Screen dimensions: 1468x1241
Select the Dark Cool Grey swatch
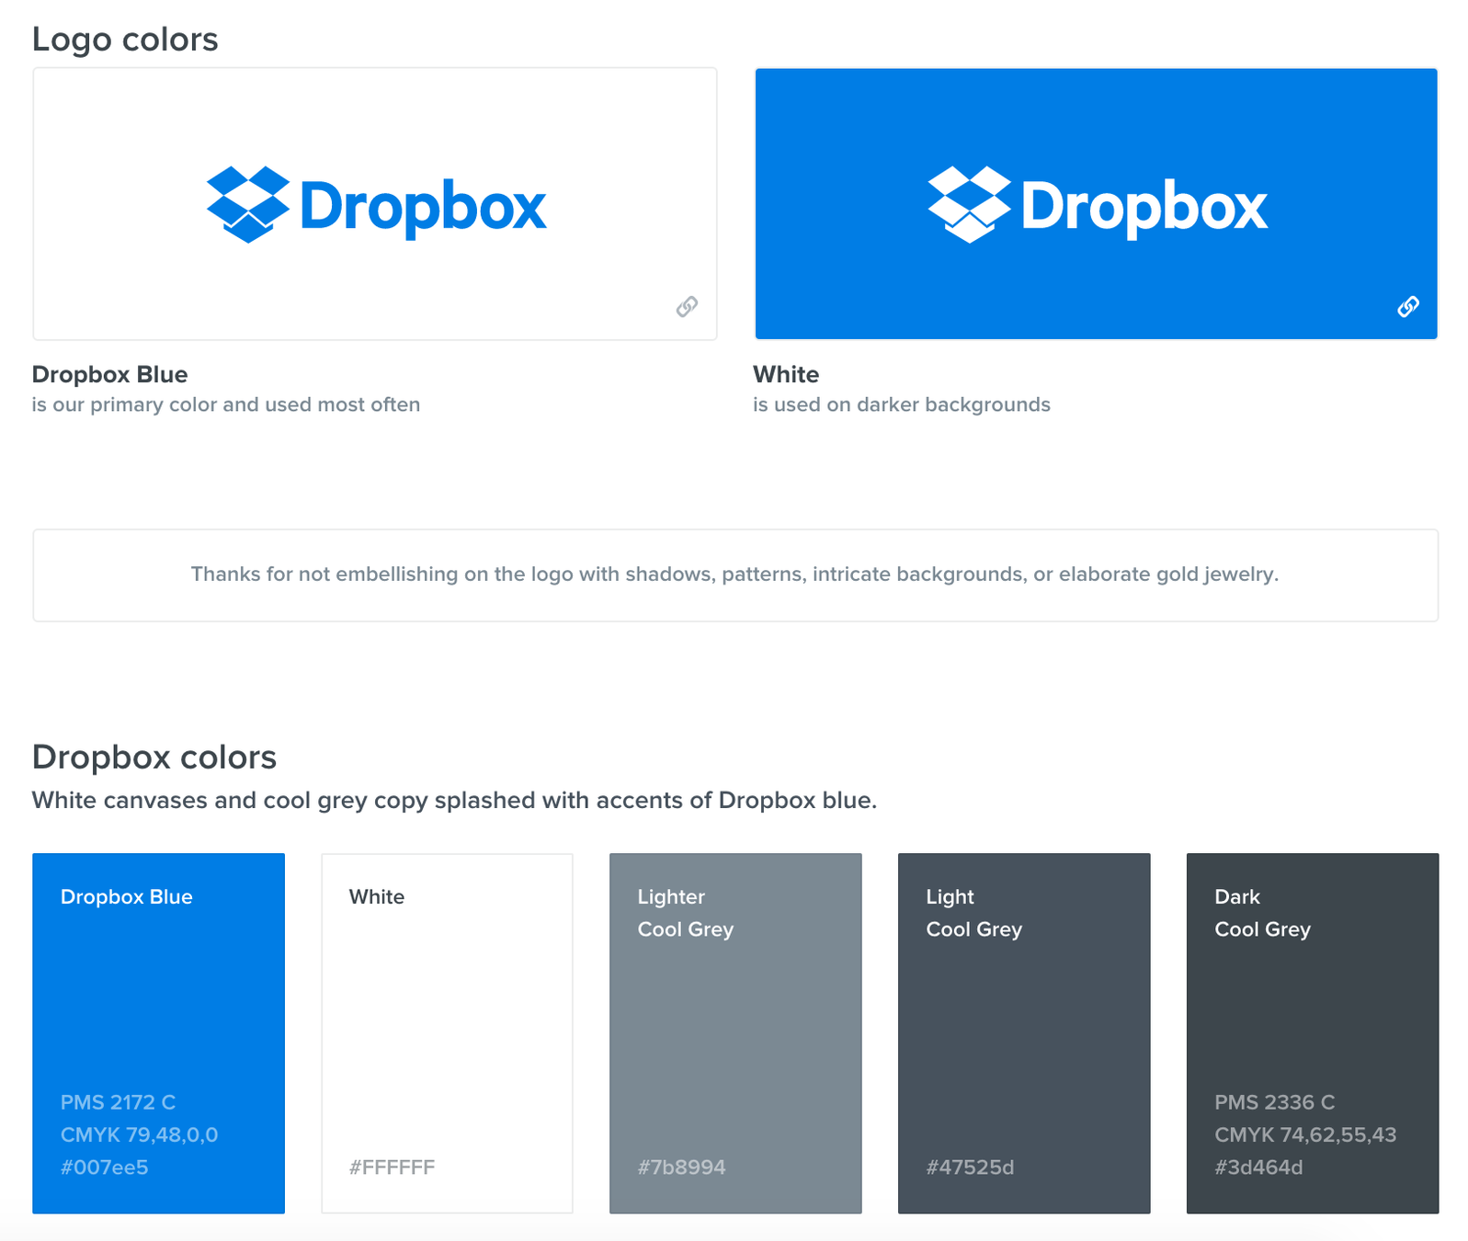point(1313,1033)
